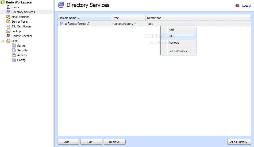254x147 pixels.
Task: Open the Config log entry
Action: (21, 60)
